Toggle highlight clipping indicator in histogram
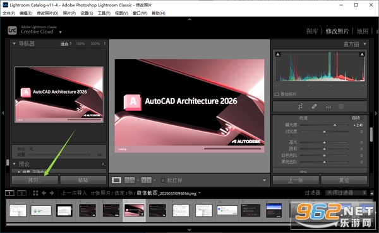This screenshot has height=233, width=379. click(x=362, y=54)
